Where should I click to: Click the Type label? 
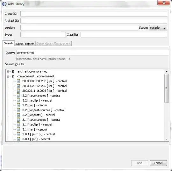coord(8,35)
